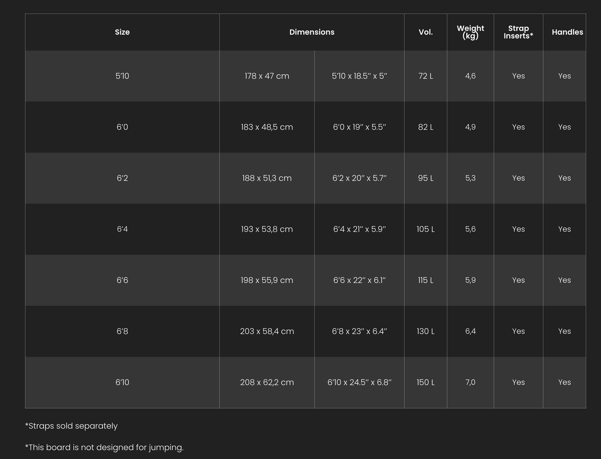Viewport: 601px width, 459px height.
Task: Select the 208 x 62,2 cm cell
Action: (x=267, y=382)
